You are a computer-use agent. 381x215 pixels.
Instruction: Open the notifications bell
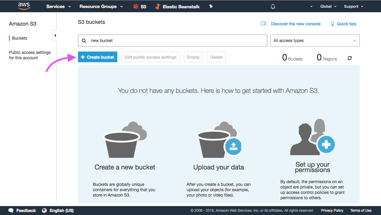(x=273, y=6)
